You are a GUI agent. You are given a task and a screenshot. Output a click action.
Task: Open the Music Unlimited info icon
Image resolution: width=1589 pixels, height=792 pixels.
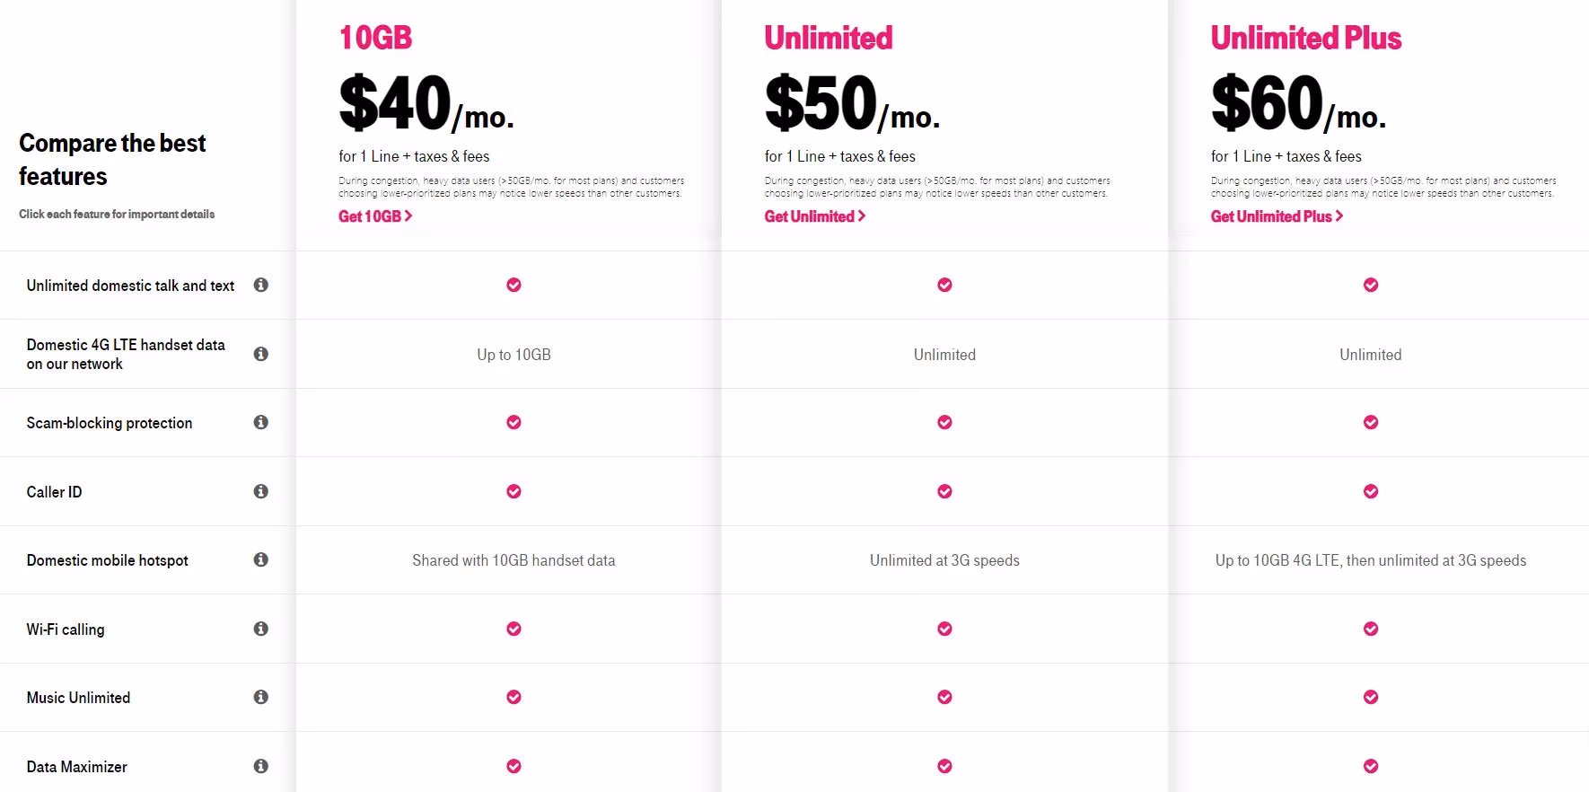click(x=261, y=696)
